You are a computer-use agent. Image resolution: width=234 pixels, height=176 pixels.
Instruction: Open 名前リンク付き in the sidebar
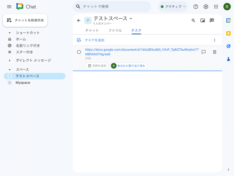[28, 46]
